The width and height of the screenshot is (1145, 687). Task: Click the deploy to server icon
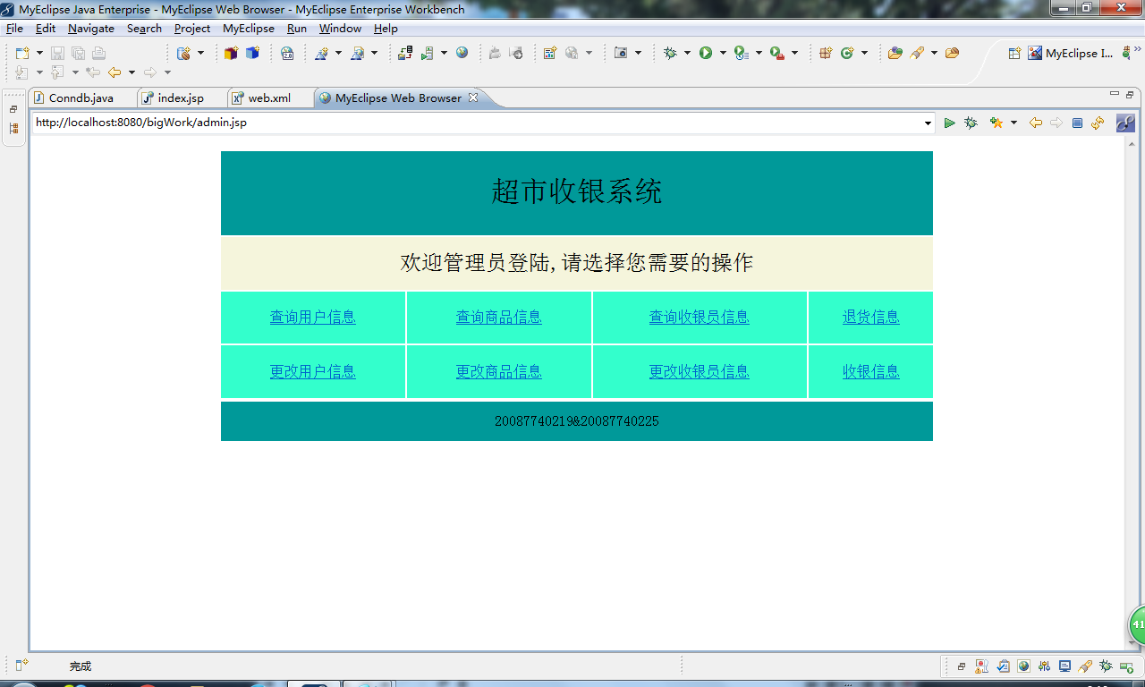pyautogui.click(x=405, y=54)
